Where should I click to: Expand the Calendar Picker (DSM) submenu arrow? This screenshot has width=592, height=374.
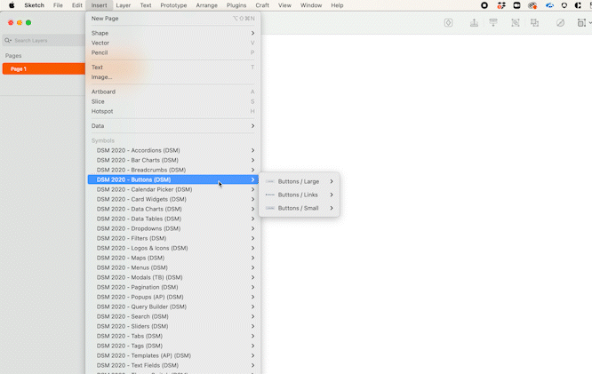tap(252, 189)
